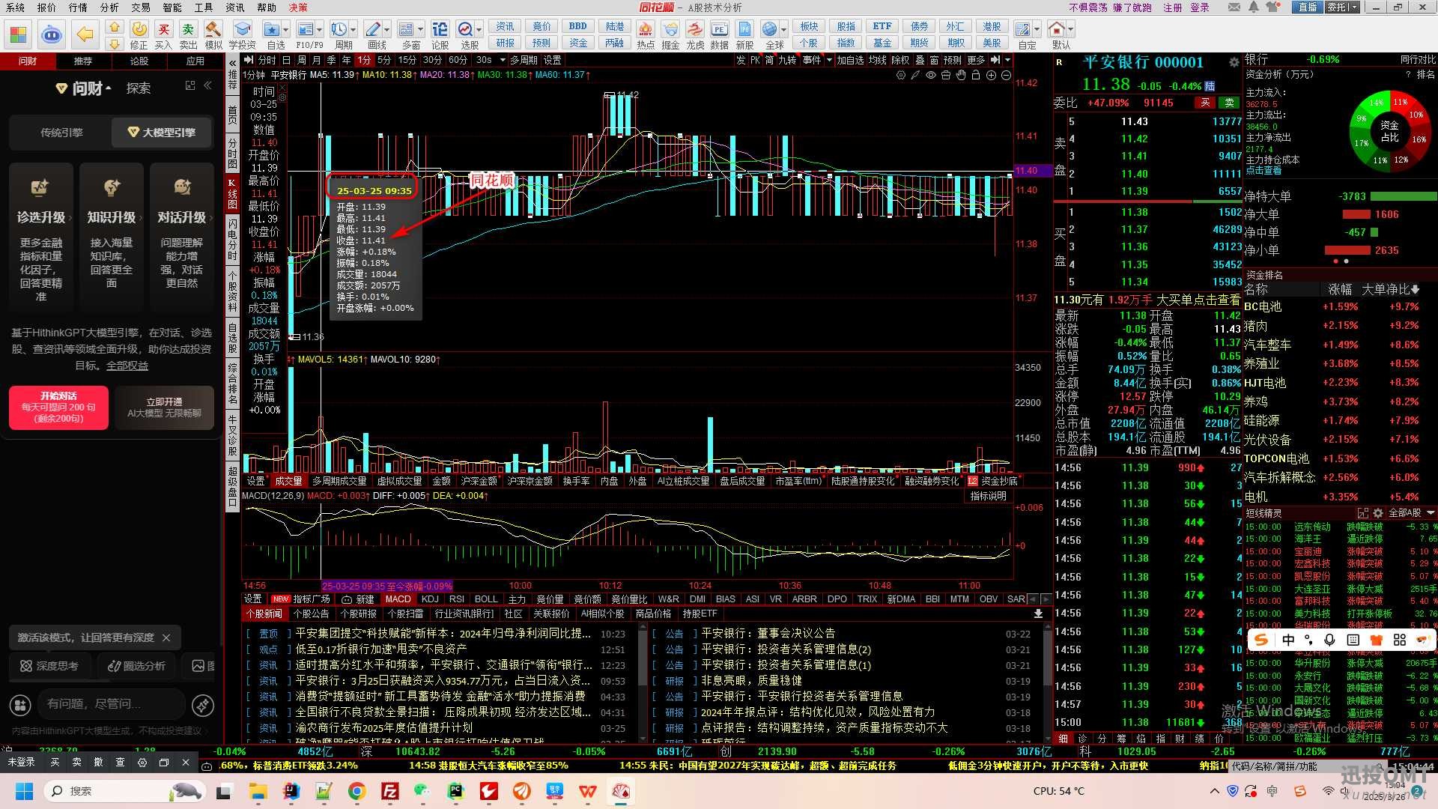Open the WPS icon in Windows taskbar
The height and width of the screenshot is (809, 1438).
coord(587,791)
